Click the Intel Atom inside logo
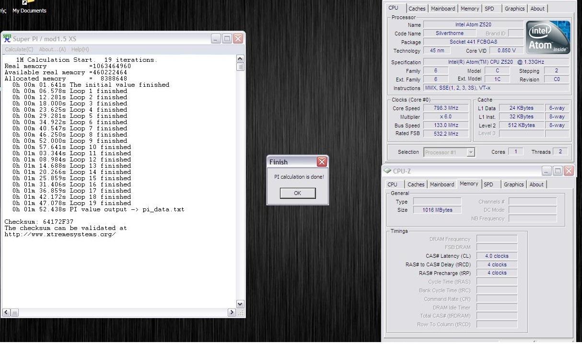The width and height of the screenshot is (582, 344). (x=548, y=37)
